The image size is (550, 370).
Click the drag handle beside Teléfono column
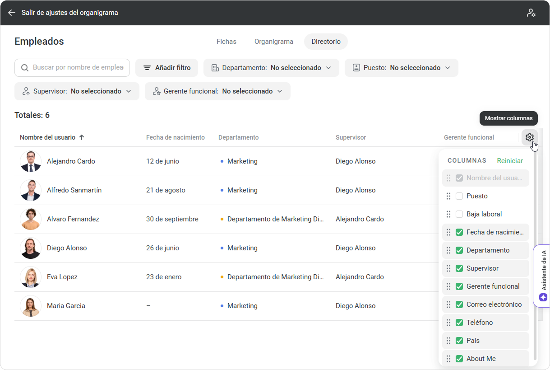448,323
